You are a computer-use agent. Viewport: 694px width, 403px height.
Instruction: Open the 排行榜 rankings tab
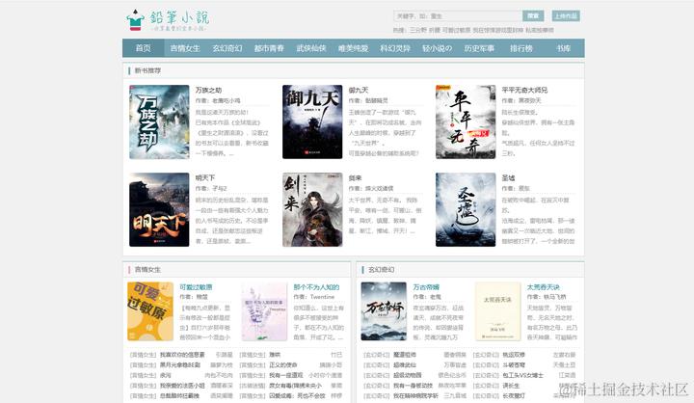coord(521,48)
